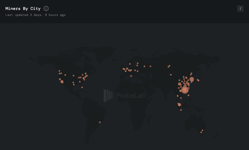The height and width of the screenshot is (150, 249).
Task: Select the lone marker in Brazil
Action: click(x=100, y=122)
